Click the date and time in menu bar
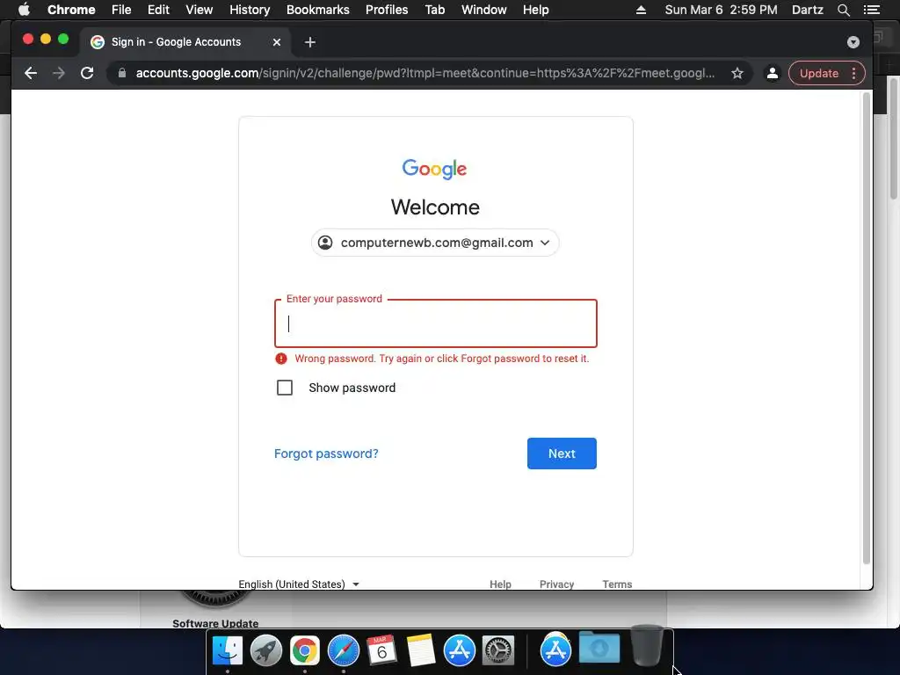 click(x=721, y=10)
